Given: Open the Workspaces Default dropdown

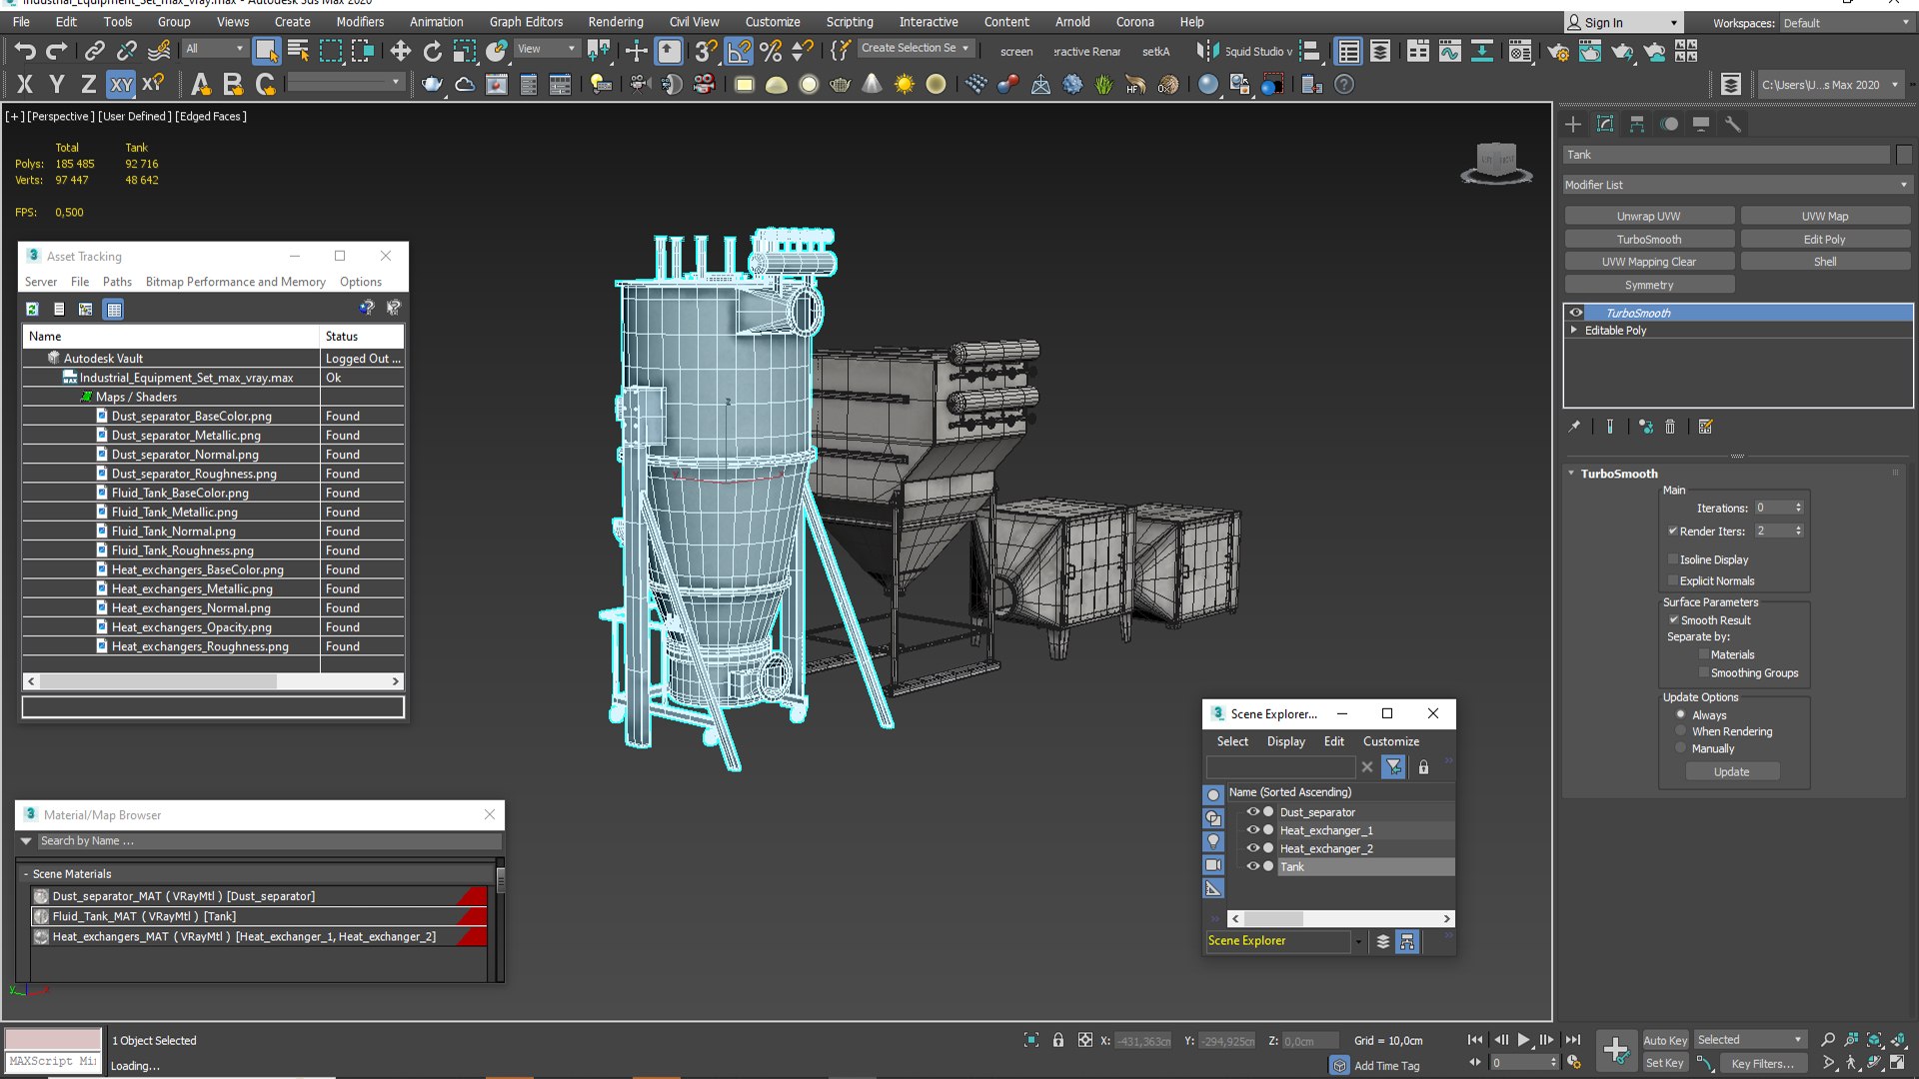Looking at the screenshot, I should pyautogui.click(x=1845, y=23).
